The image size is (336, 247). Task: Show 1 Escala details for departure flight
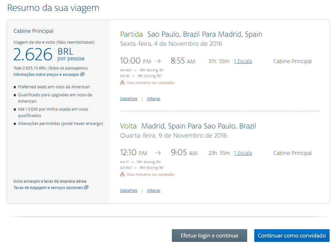(243, 62)
